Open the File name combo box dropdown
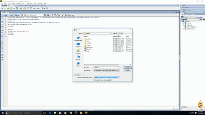 (119, 68)
